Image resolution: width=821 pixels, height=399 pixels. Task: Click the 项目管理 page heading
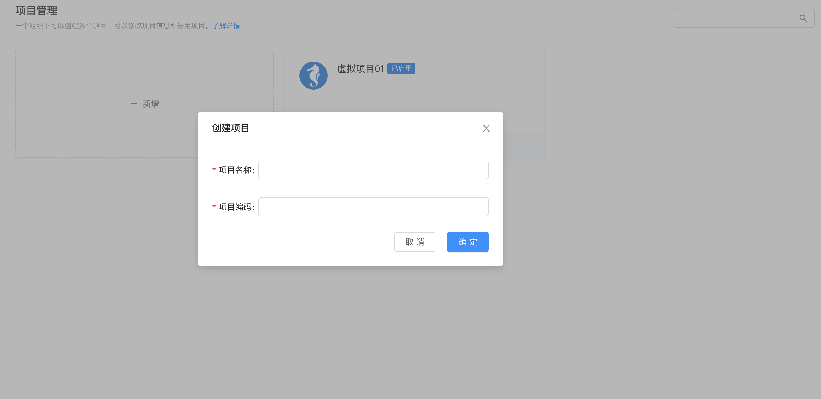tap(36, 11)
